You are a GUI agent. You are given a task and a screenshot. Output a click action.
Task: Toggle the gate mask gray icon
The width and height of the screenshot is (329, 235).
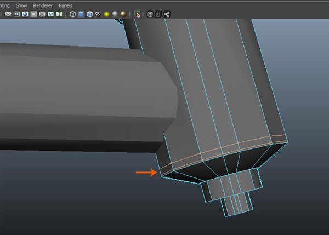tap(33, 14)
